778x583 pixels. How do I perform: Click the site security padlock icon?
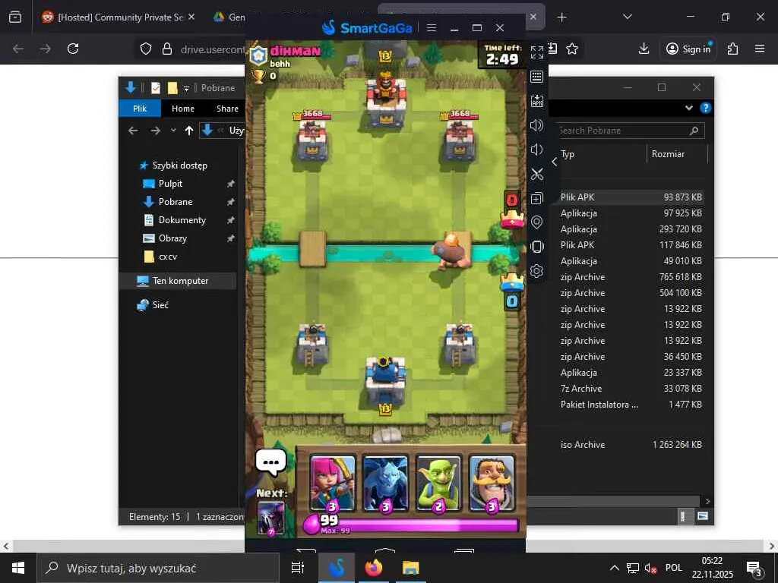[x=167, y=49]
